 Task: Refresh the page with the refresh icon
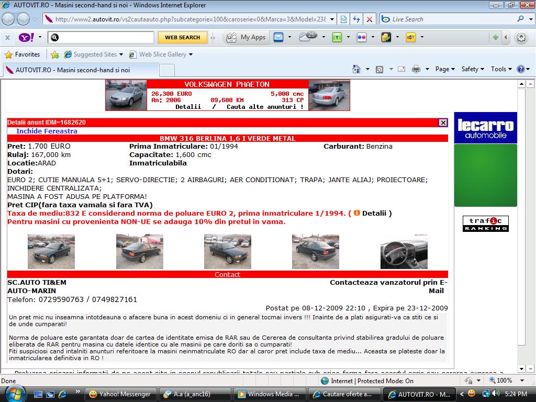[356, 19]
